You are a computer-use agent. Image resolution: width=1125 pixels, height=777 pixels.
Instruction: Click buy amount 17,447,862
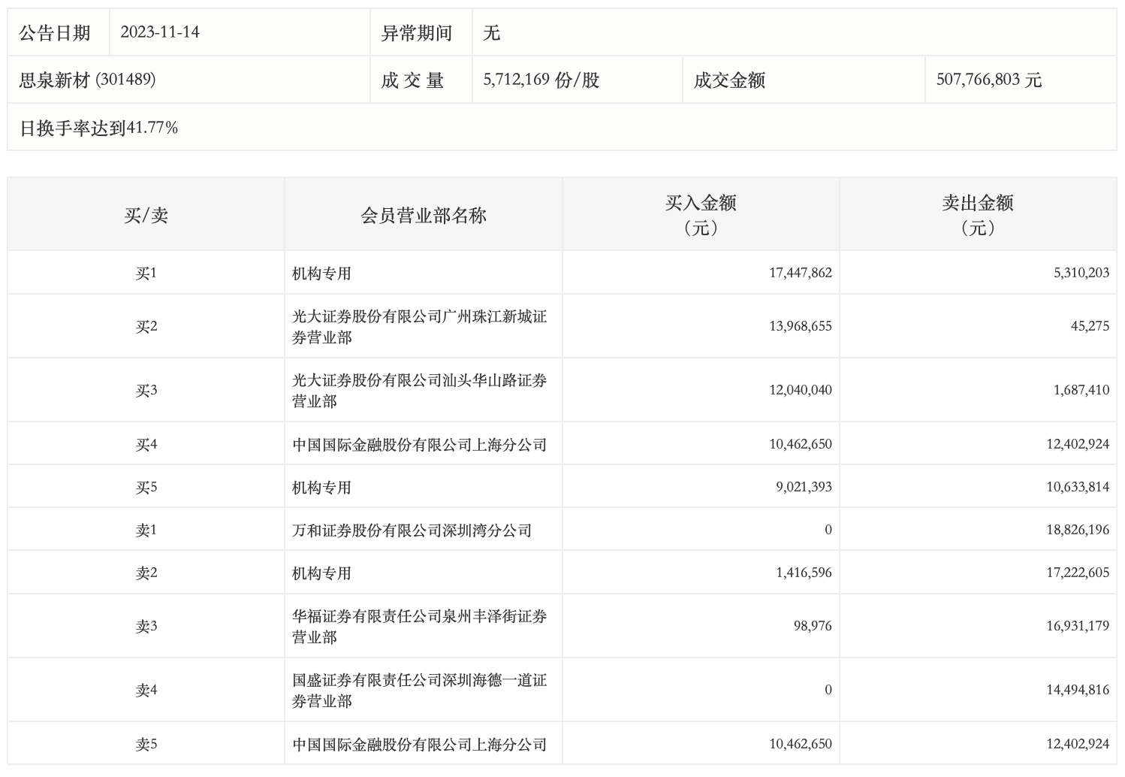click(800, 273)
